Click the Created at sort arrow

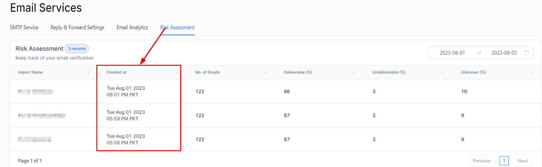[x=177, y=72]
